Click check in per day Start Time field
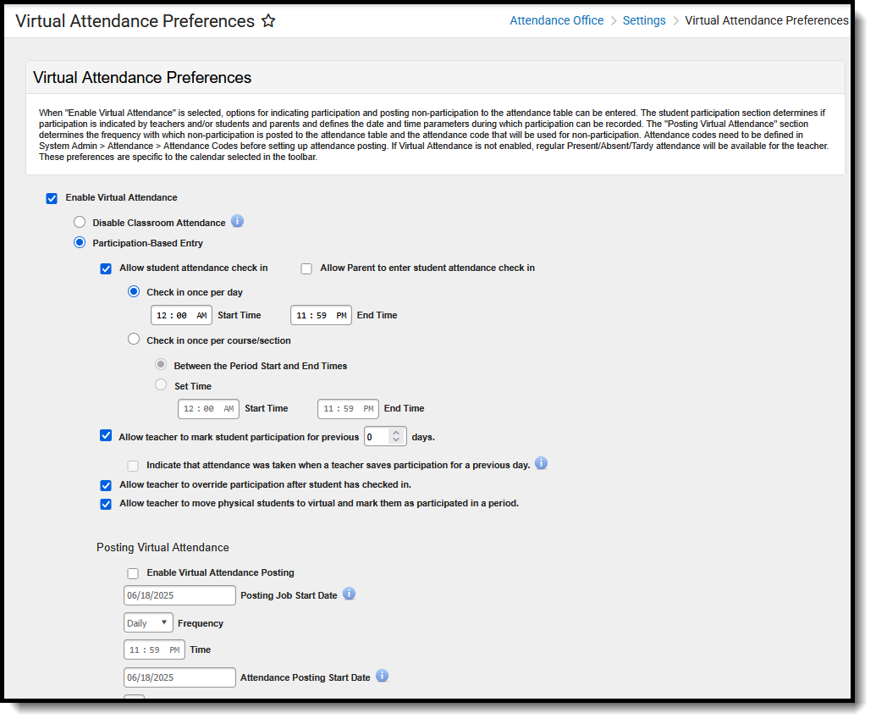Viewport: 876px width, 724px height. click(x=182, y=315)
